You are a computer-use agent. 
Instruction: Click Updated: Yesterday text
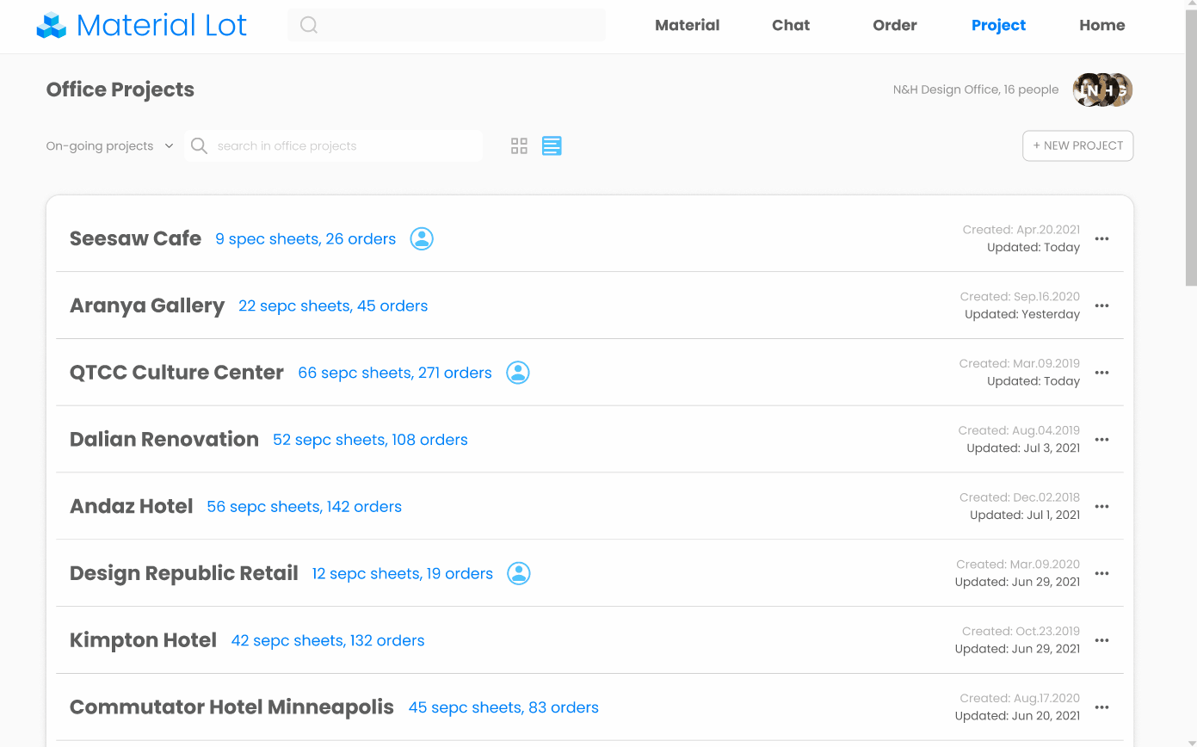(x=1022, y=314)
